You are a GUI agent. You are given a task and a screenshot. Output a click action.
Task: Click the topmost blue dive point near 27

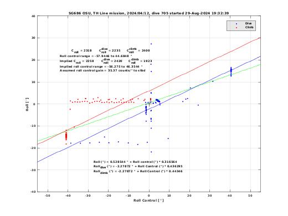(151, 44)
